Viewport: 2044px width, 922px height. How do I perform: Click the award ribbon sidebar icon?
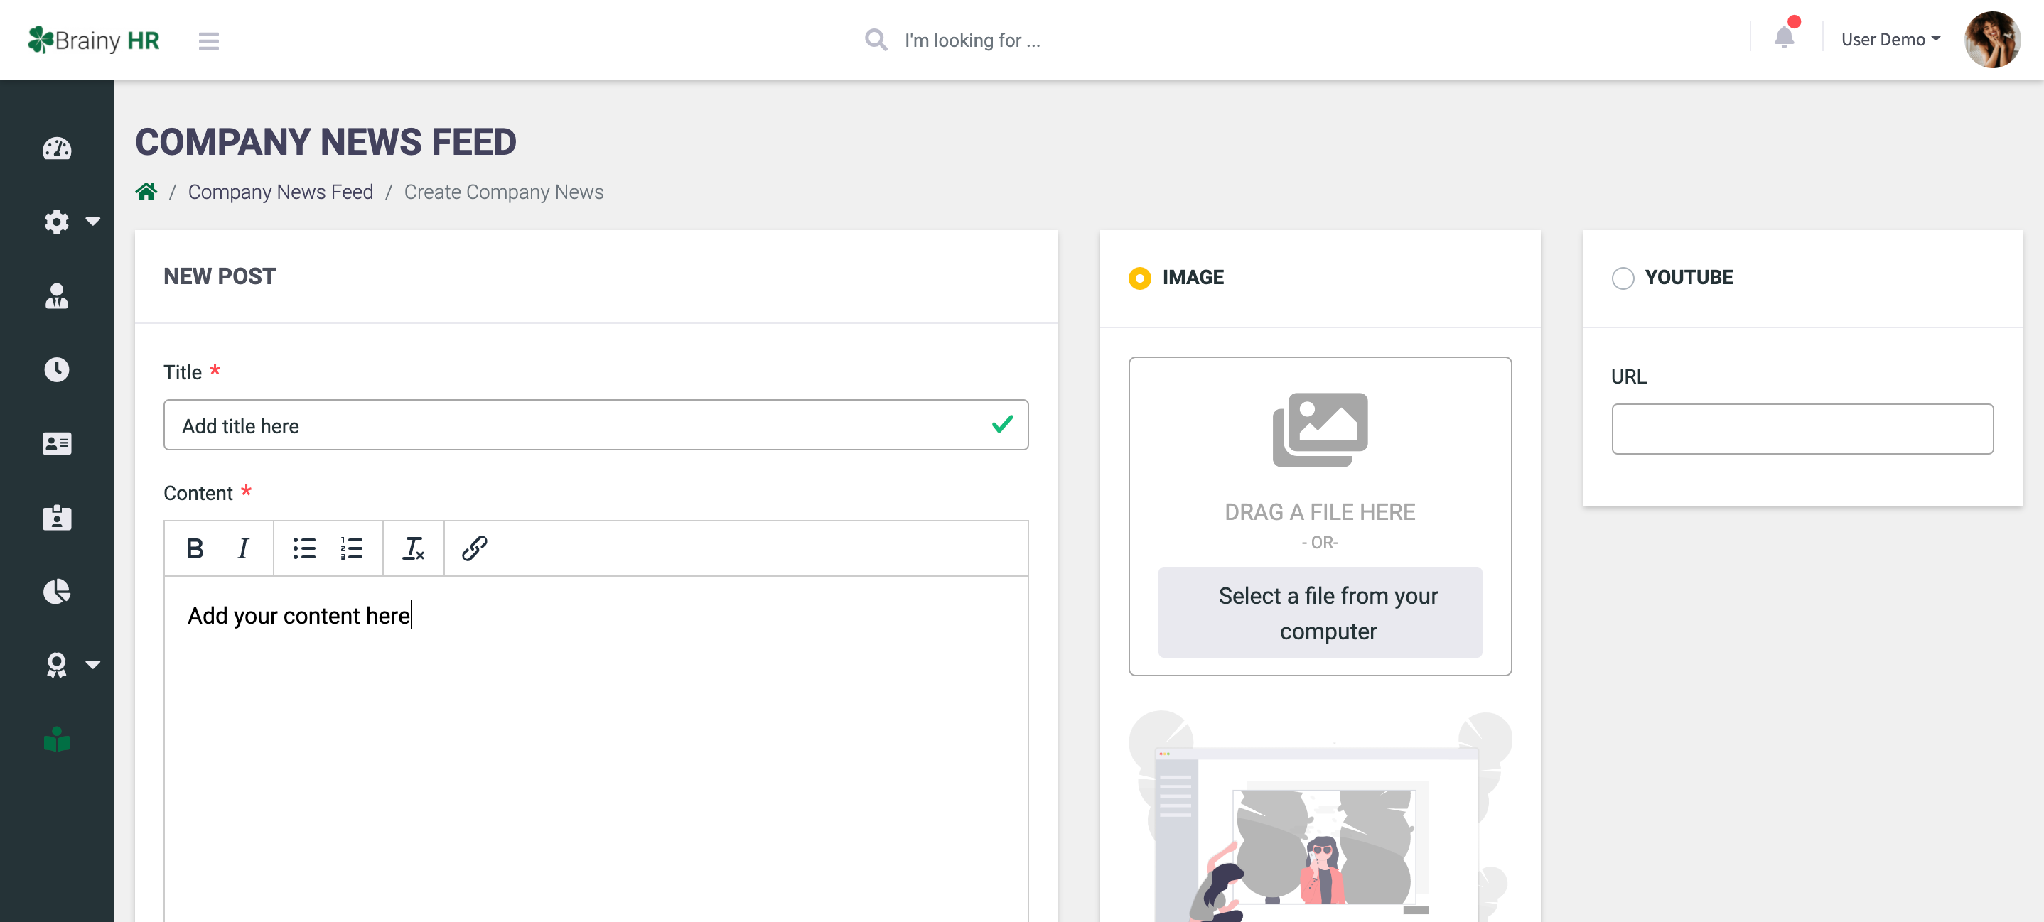(x=56, y=665)
